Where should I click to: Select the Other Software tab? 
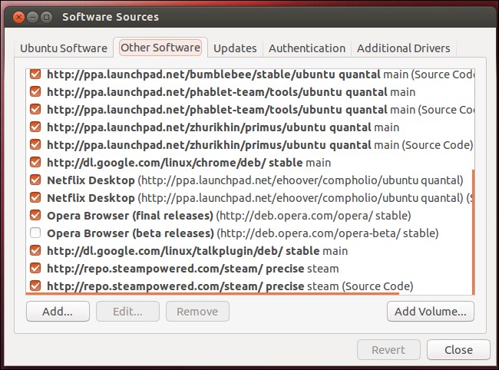[x=160, y=48]
